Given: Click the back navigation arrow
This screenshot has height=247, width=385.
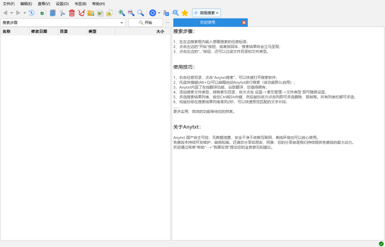Looking at the screenshot, I should click(5, 13).
